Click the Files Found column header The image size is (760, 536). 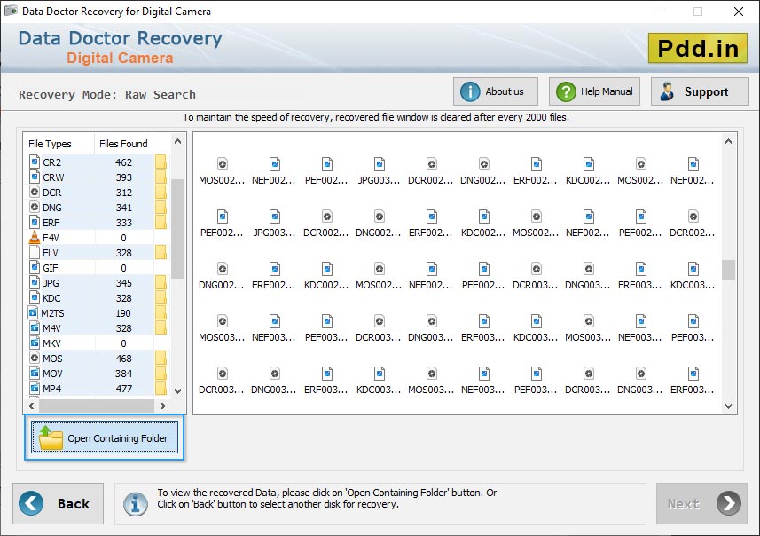point(123,144)
